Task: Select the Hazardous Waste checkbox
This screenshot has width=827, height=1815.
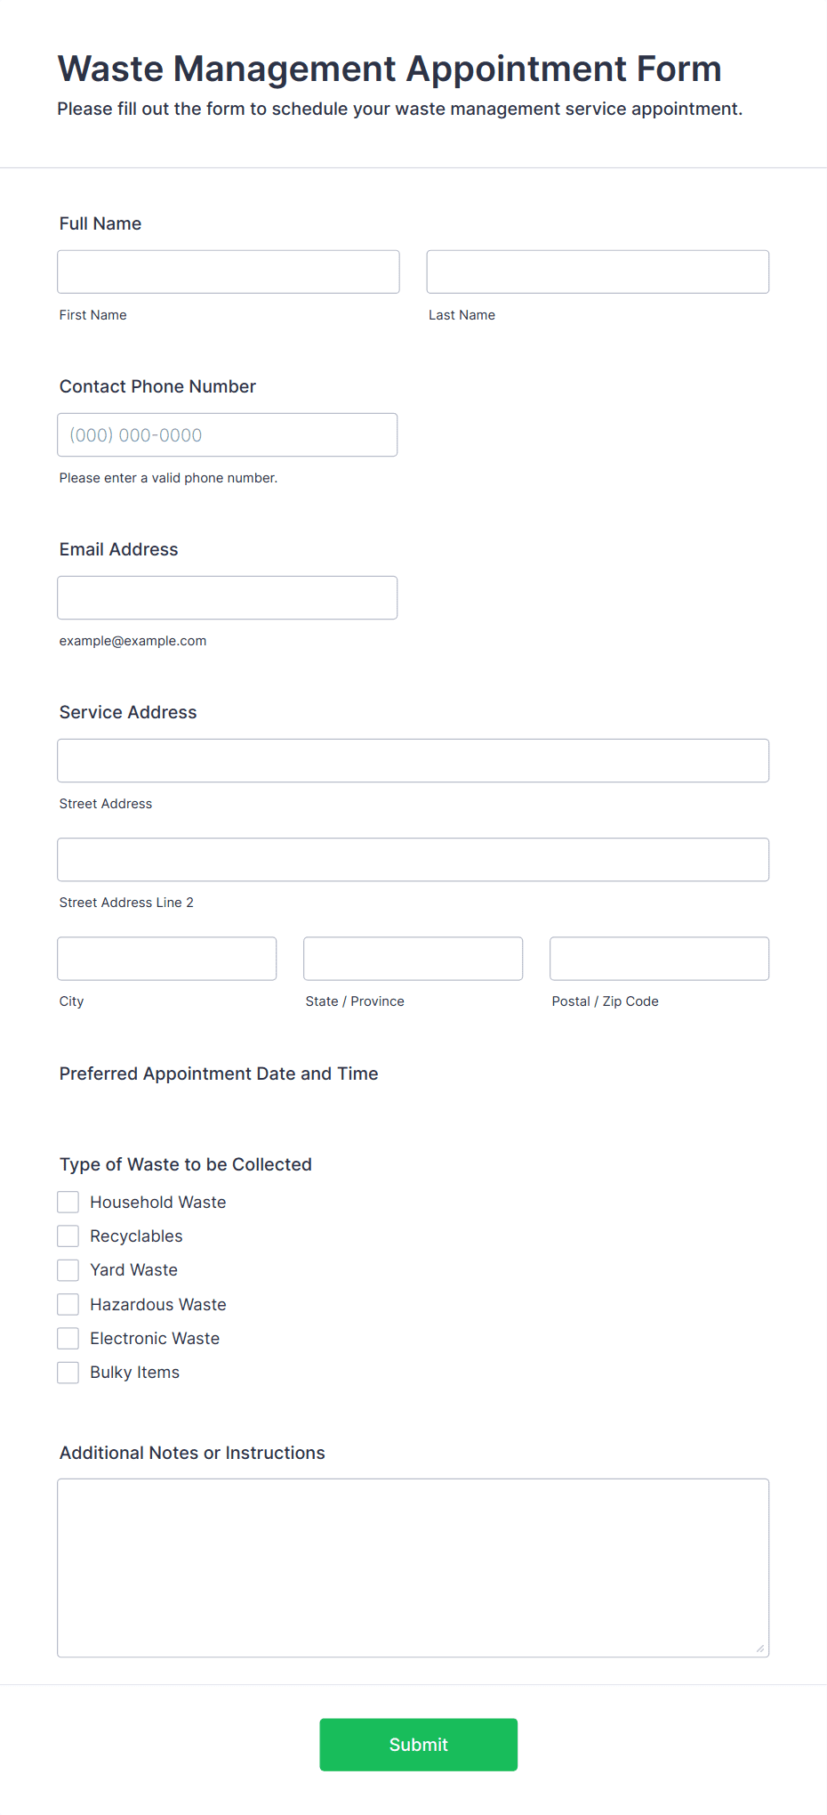Action: point(68,1304)
